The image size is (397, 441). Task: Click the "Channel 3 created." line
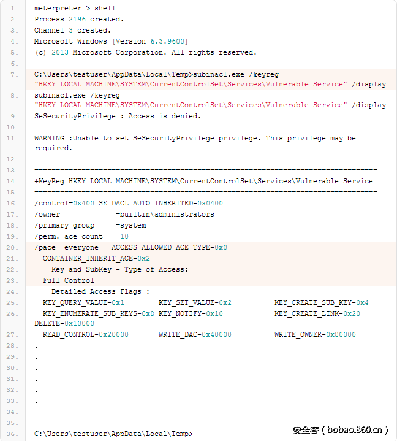72,30
